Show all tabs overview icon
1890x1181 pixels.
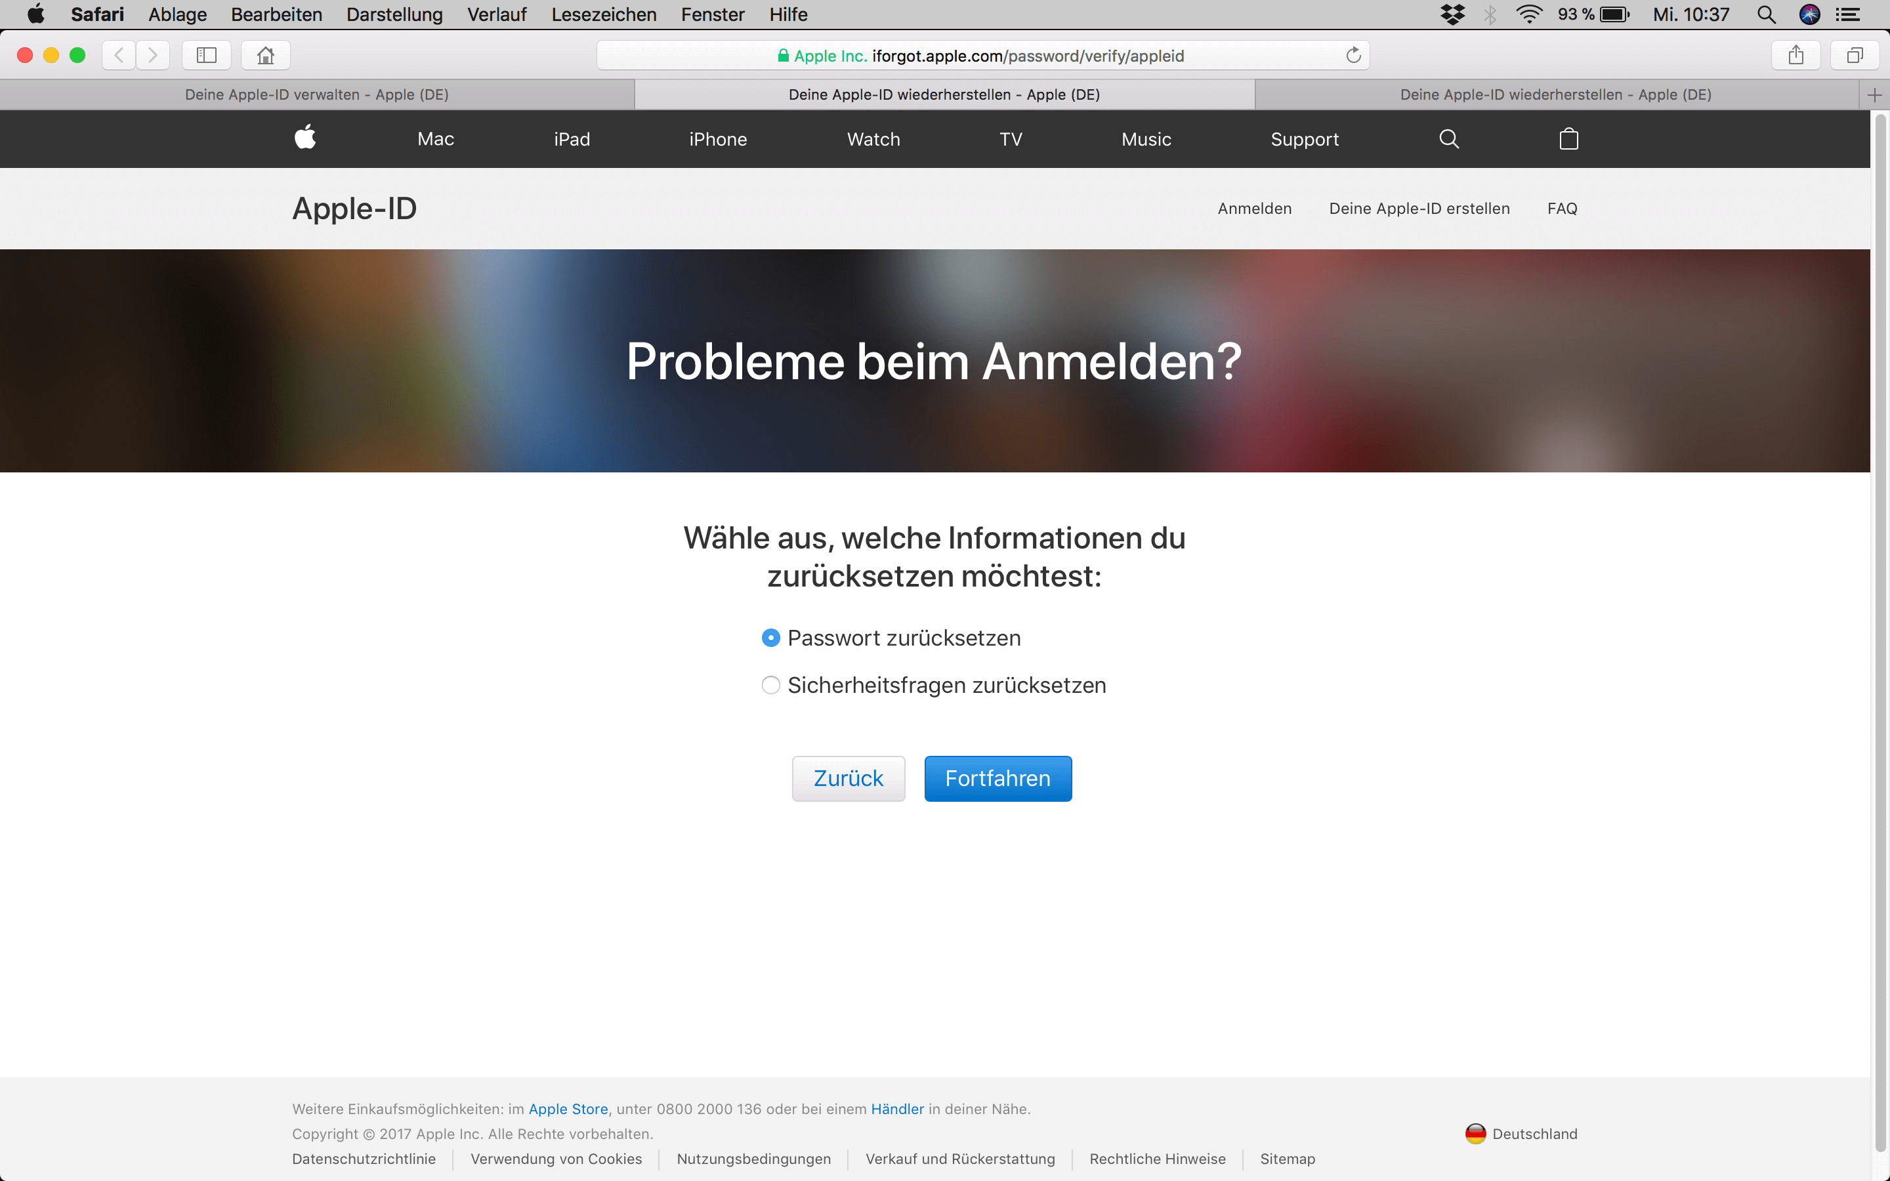(1854, 56)
